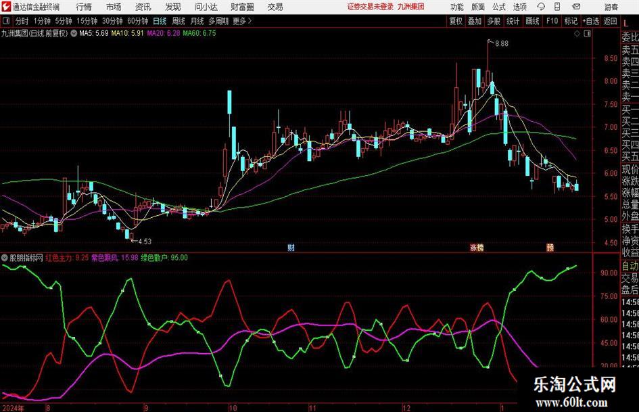Switch to 月线 monthly period tab
The image size is (639, 412).
197,21
